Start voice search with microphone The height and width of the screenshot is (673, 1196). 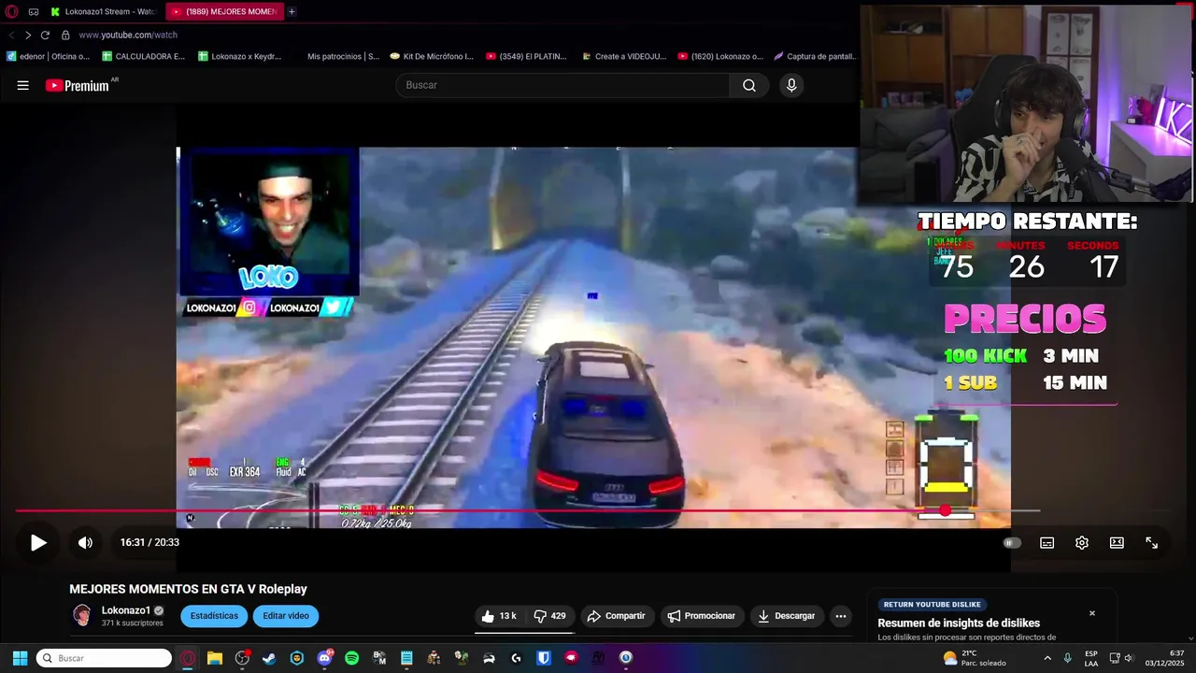[791, 85]
